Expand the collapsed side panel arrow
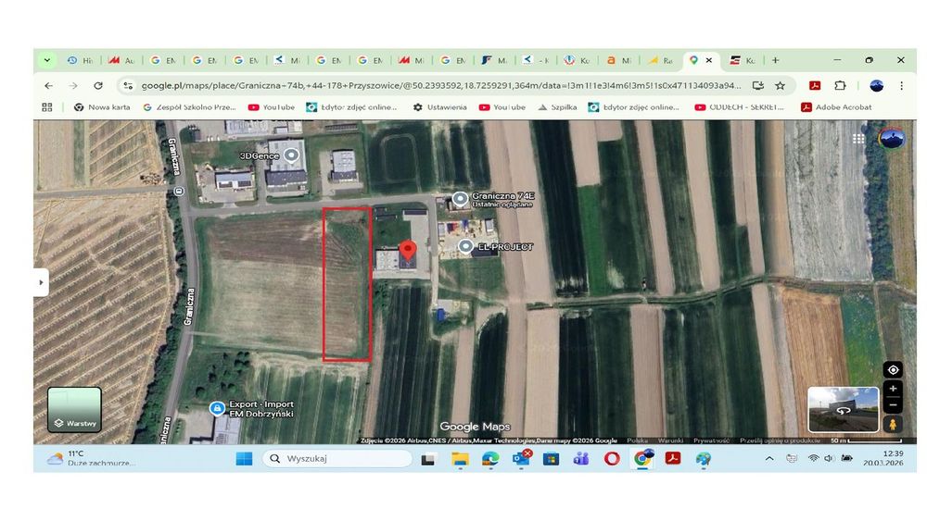Image resolution: width=927 pixels, height=521 pixels. click(41, 282)
